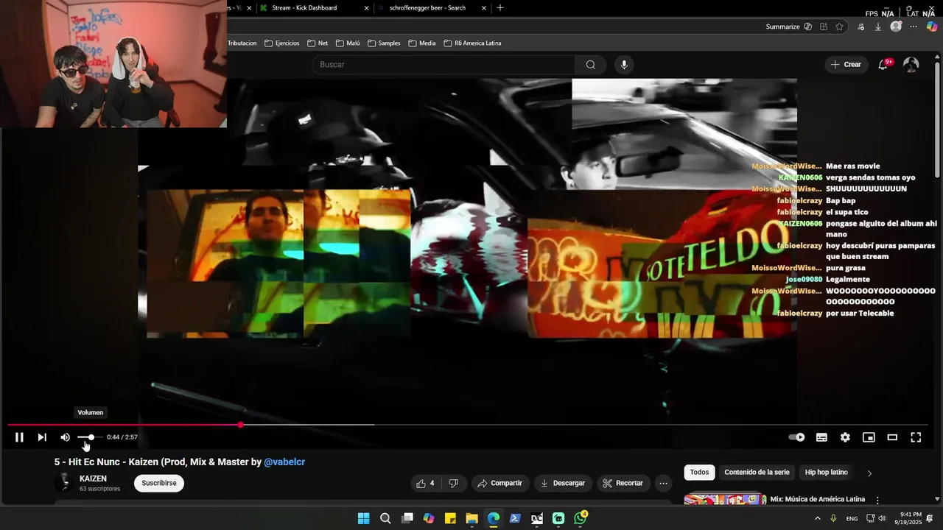
Task: Enable miniplayer mode
Action: (869, 437)
